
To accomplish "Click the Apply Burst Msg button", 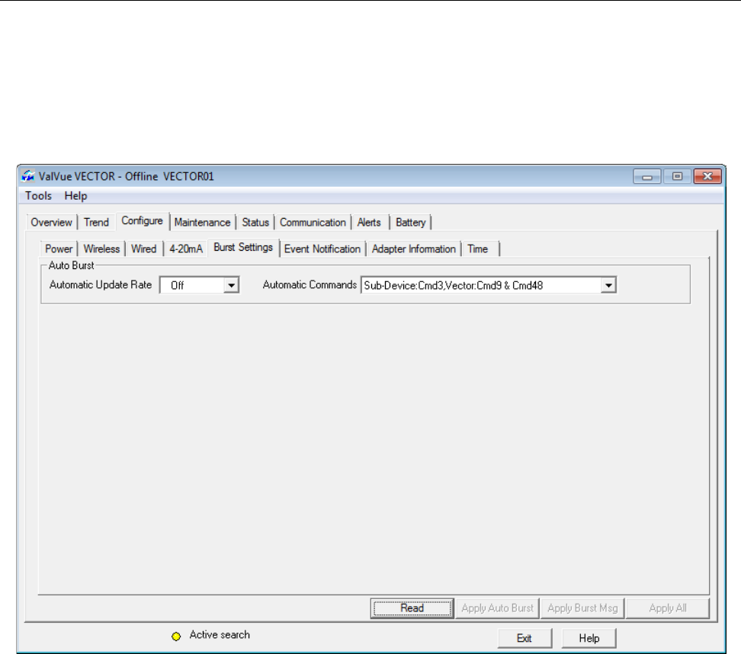I will 582,608.
